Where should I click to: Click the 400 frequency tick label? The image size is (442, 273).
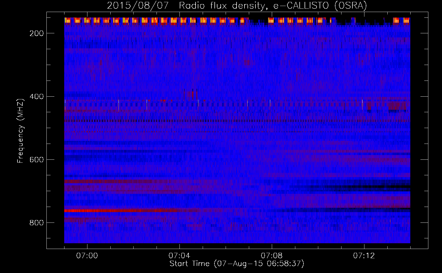[x=37, y=97]
